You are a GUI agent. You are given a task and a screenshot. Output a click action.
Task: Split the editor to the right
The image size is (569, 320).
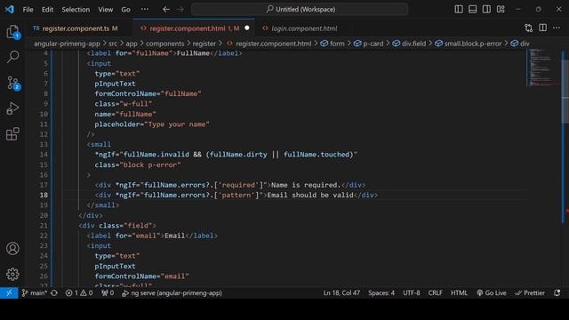tap(542, 28)
